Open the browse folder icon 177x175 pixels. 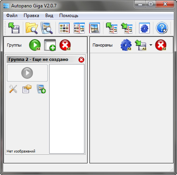pos(32,28)
